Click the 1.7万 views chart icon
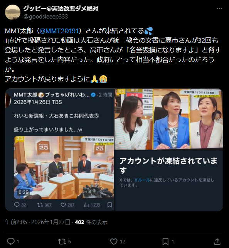The width and height of the screenshot is (229, 248). click(x=86, y=205)
